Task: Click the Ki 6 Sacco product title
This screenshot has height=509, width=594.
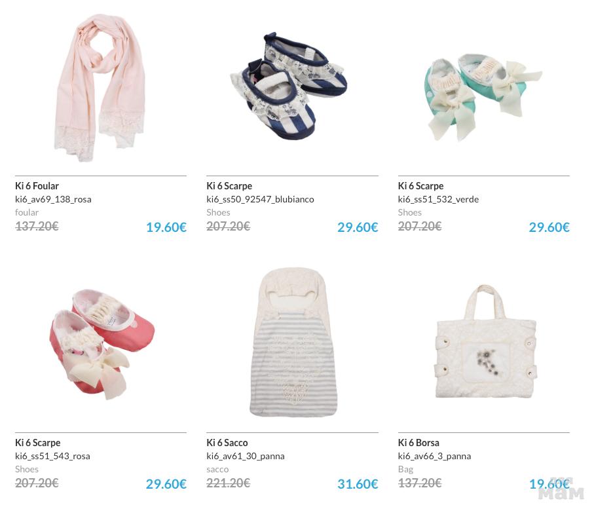Action: point(227,443)
